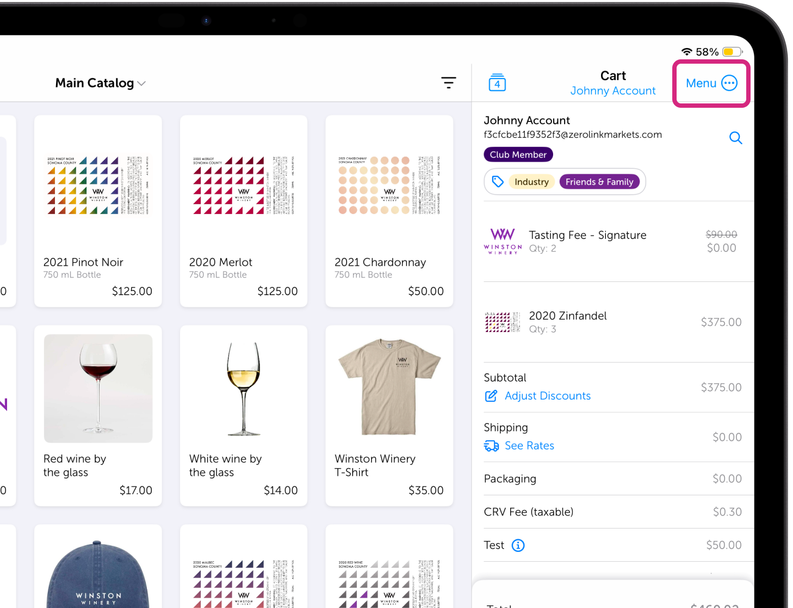Tap the Winston Winery logo in cart
The image size is (793, 608).
503,241
